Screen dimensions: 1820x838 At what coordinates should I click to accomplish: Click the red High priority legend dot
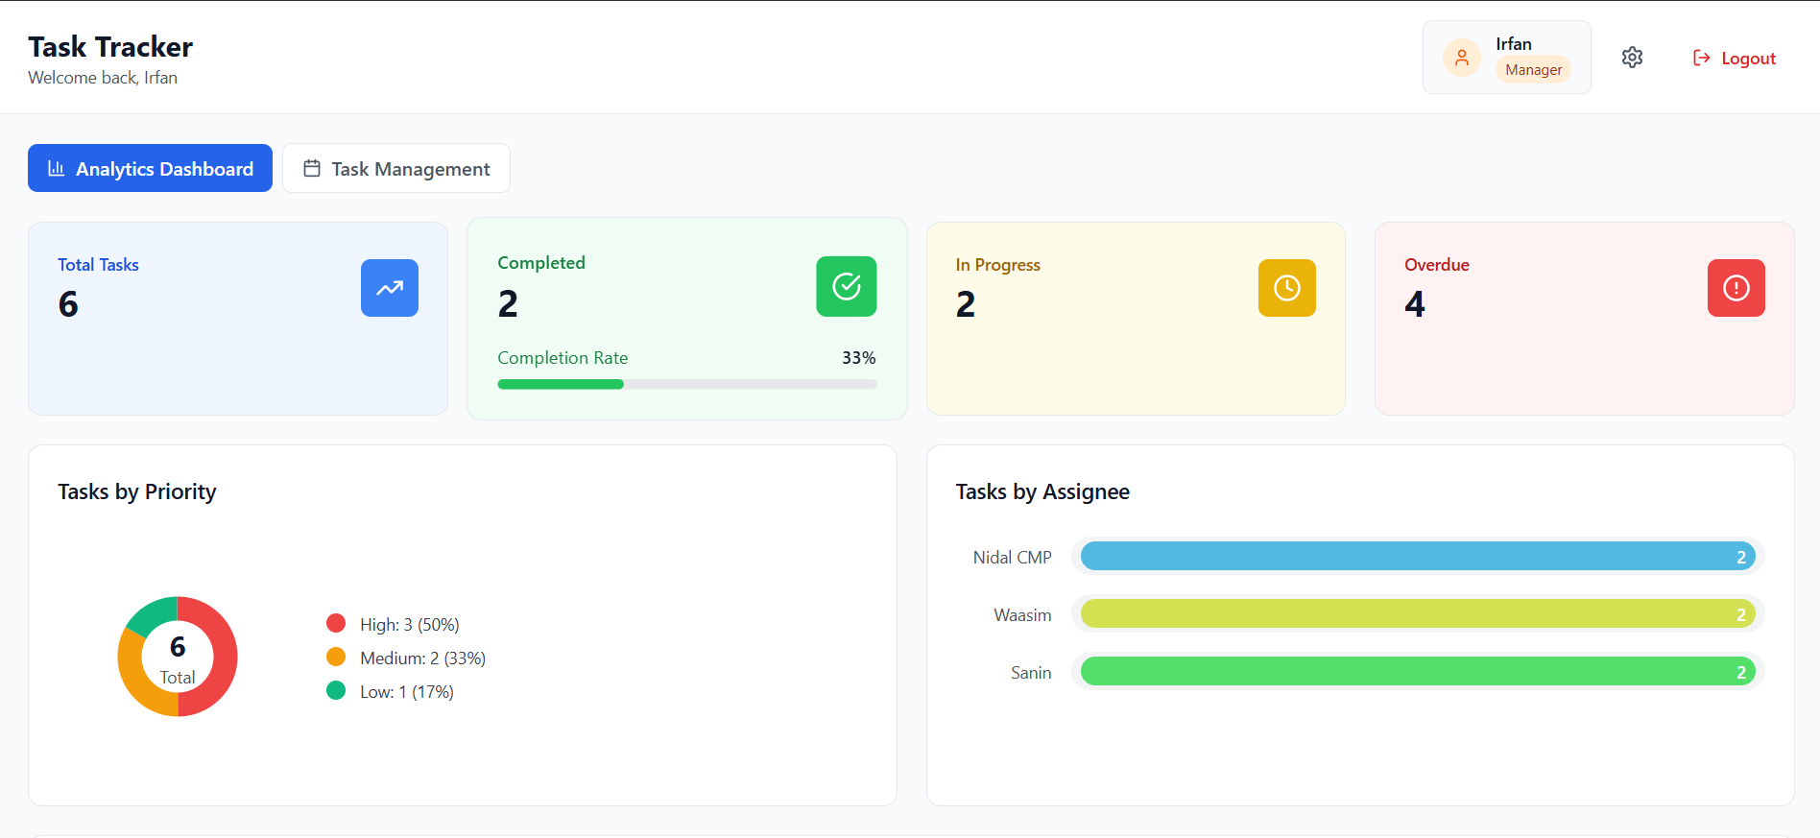tap(336, 623)
